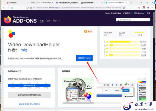
Task: Open a new browser tab with plus
Action: pos(131,3)
